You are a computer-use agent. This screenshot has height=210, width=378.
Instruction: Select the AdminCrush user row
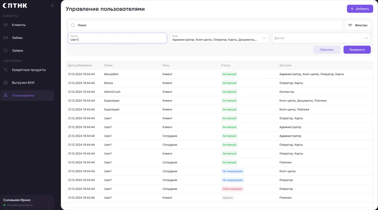[x=219, y=92]
